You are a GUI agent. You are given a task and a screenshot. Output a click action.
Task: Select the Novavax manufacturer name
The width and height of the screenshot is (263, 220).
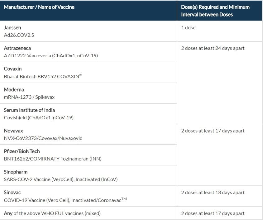[x=13, y=131]
